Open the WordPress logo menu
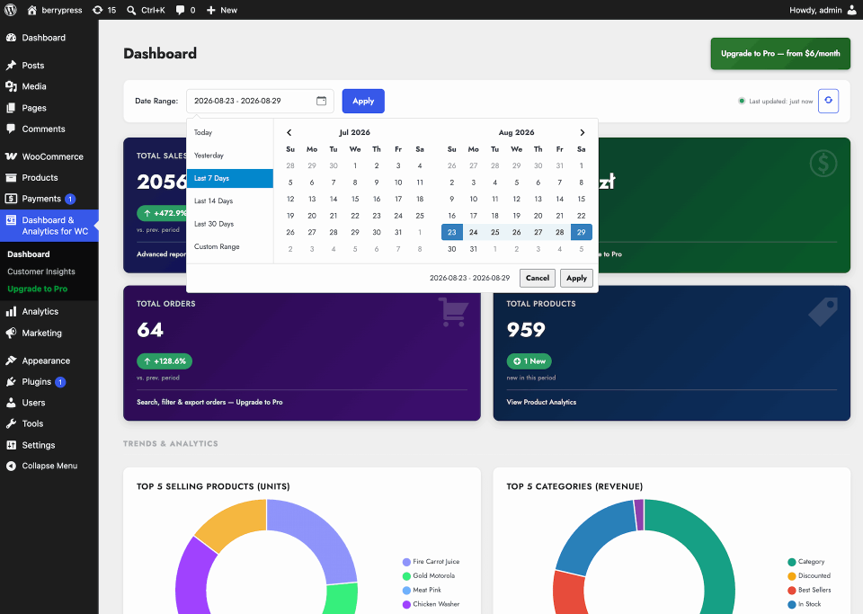Image resolution: width=863 pixels, height=614 pixels. (x=11, y=10)
